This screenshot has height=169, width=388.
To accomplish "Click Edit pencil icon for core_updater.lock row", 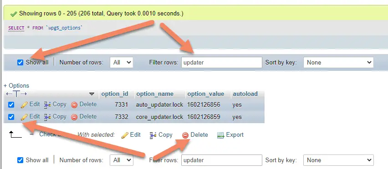I will [24, 117].
